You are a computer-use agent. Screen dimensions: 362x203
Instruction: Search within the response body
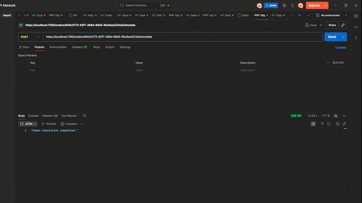click(329, 124)
